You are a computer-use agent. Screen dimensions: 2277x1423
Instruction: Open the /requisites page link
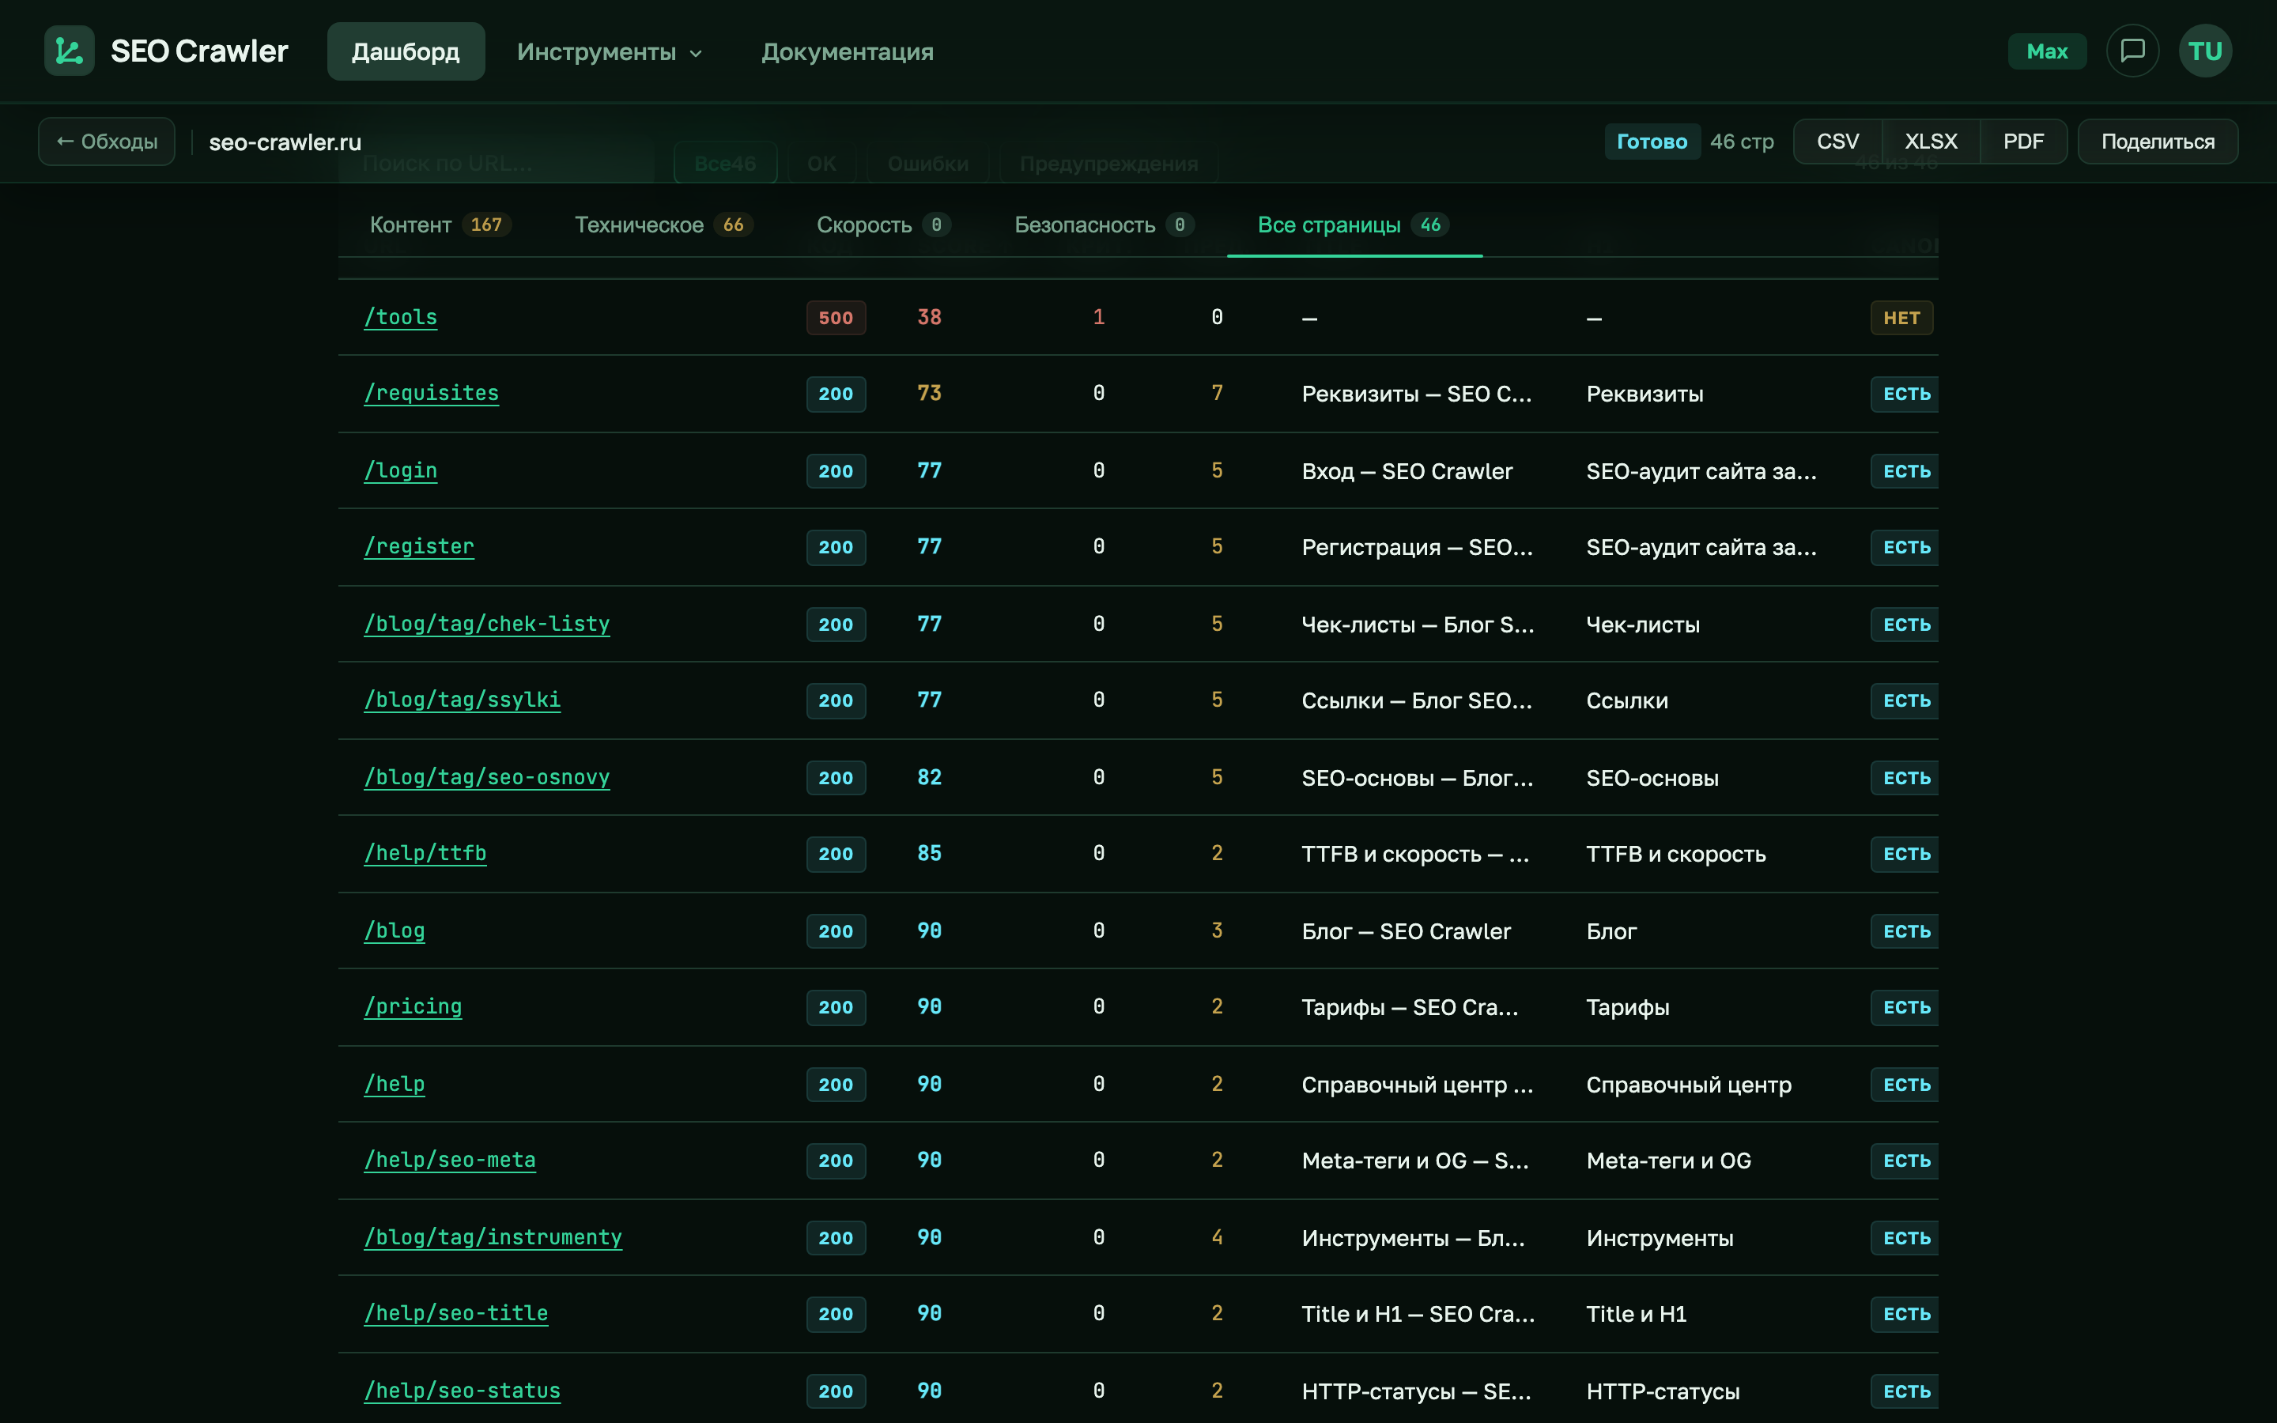coord(432,394)
